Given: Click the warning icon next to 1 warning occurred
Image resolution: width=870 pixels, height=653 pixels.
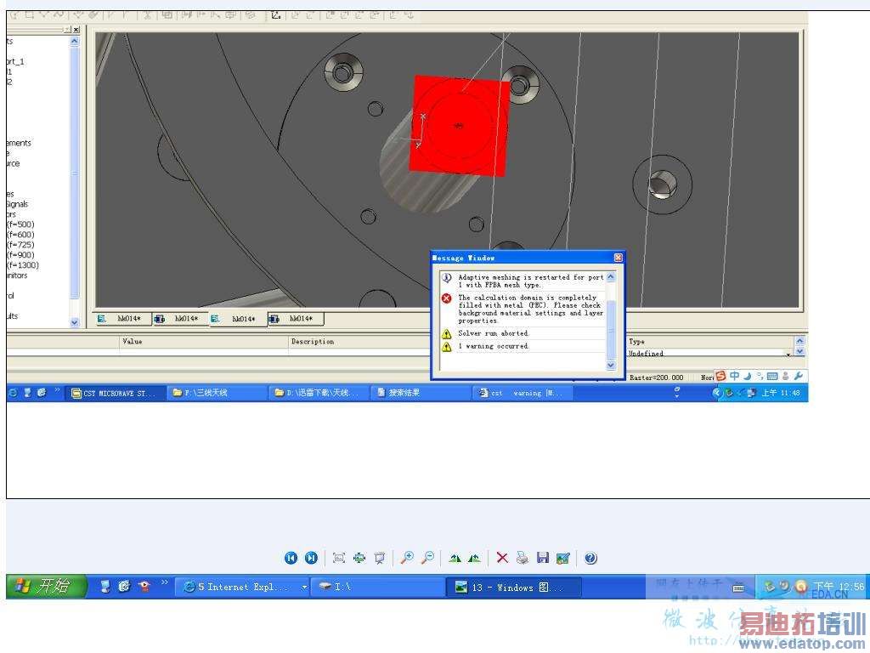Looking at the screenshot, I should click(x=447, y=347).
